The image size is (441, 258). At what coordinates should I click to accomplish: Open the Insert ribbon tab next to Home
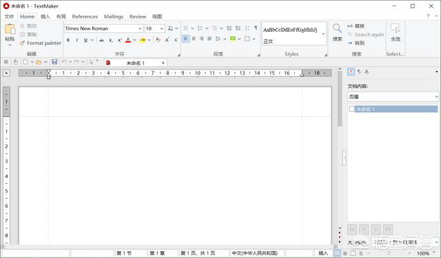click(x=45, y=17)
